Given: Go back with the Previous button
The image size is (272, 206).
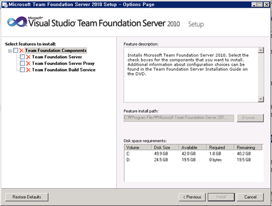Looking at the screenshot, I should pos(192,197).
